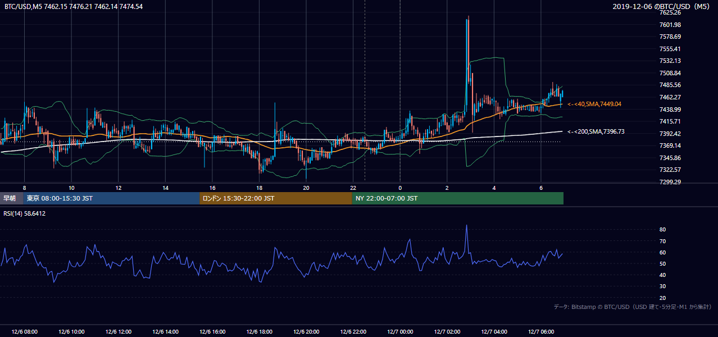Screen dimensions: 718x337
Task: Click RSI scale value 30
Action: pos(663,286)
